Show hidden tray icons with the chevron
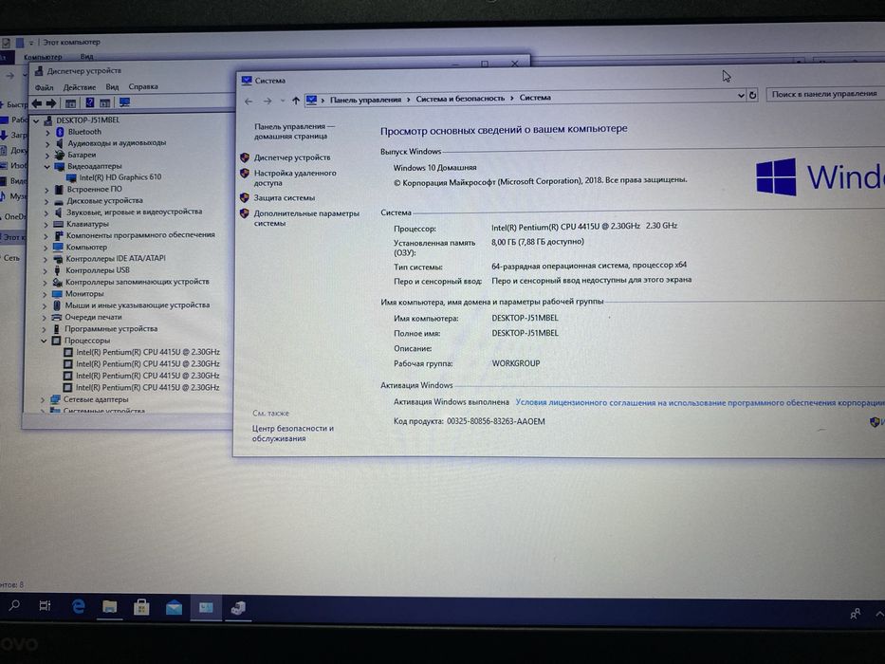This screenshot has width=885, height=664. pyautogui.click(x=878, y=614)
